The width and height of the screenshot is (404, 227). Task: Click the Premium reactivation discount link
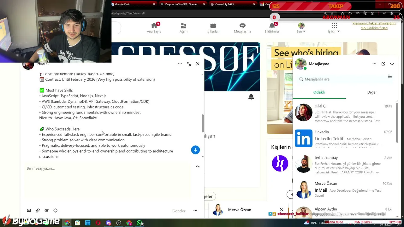pos(374,26)
